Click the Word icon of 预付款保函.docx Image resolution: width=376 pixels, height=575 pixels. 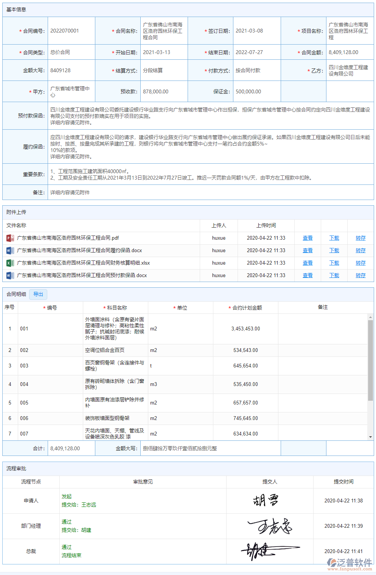pyautogui.click(x=10, y=276)
